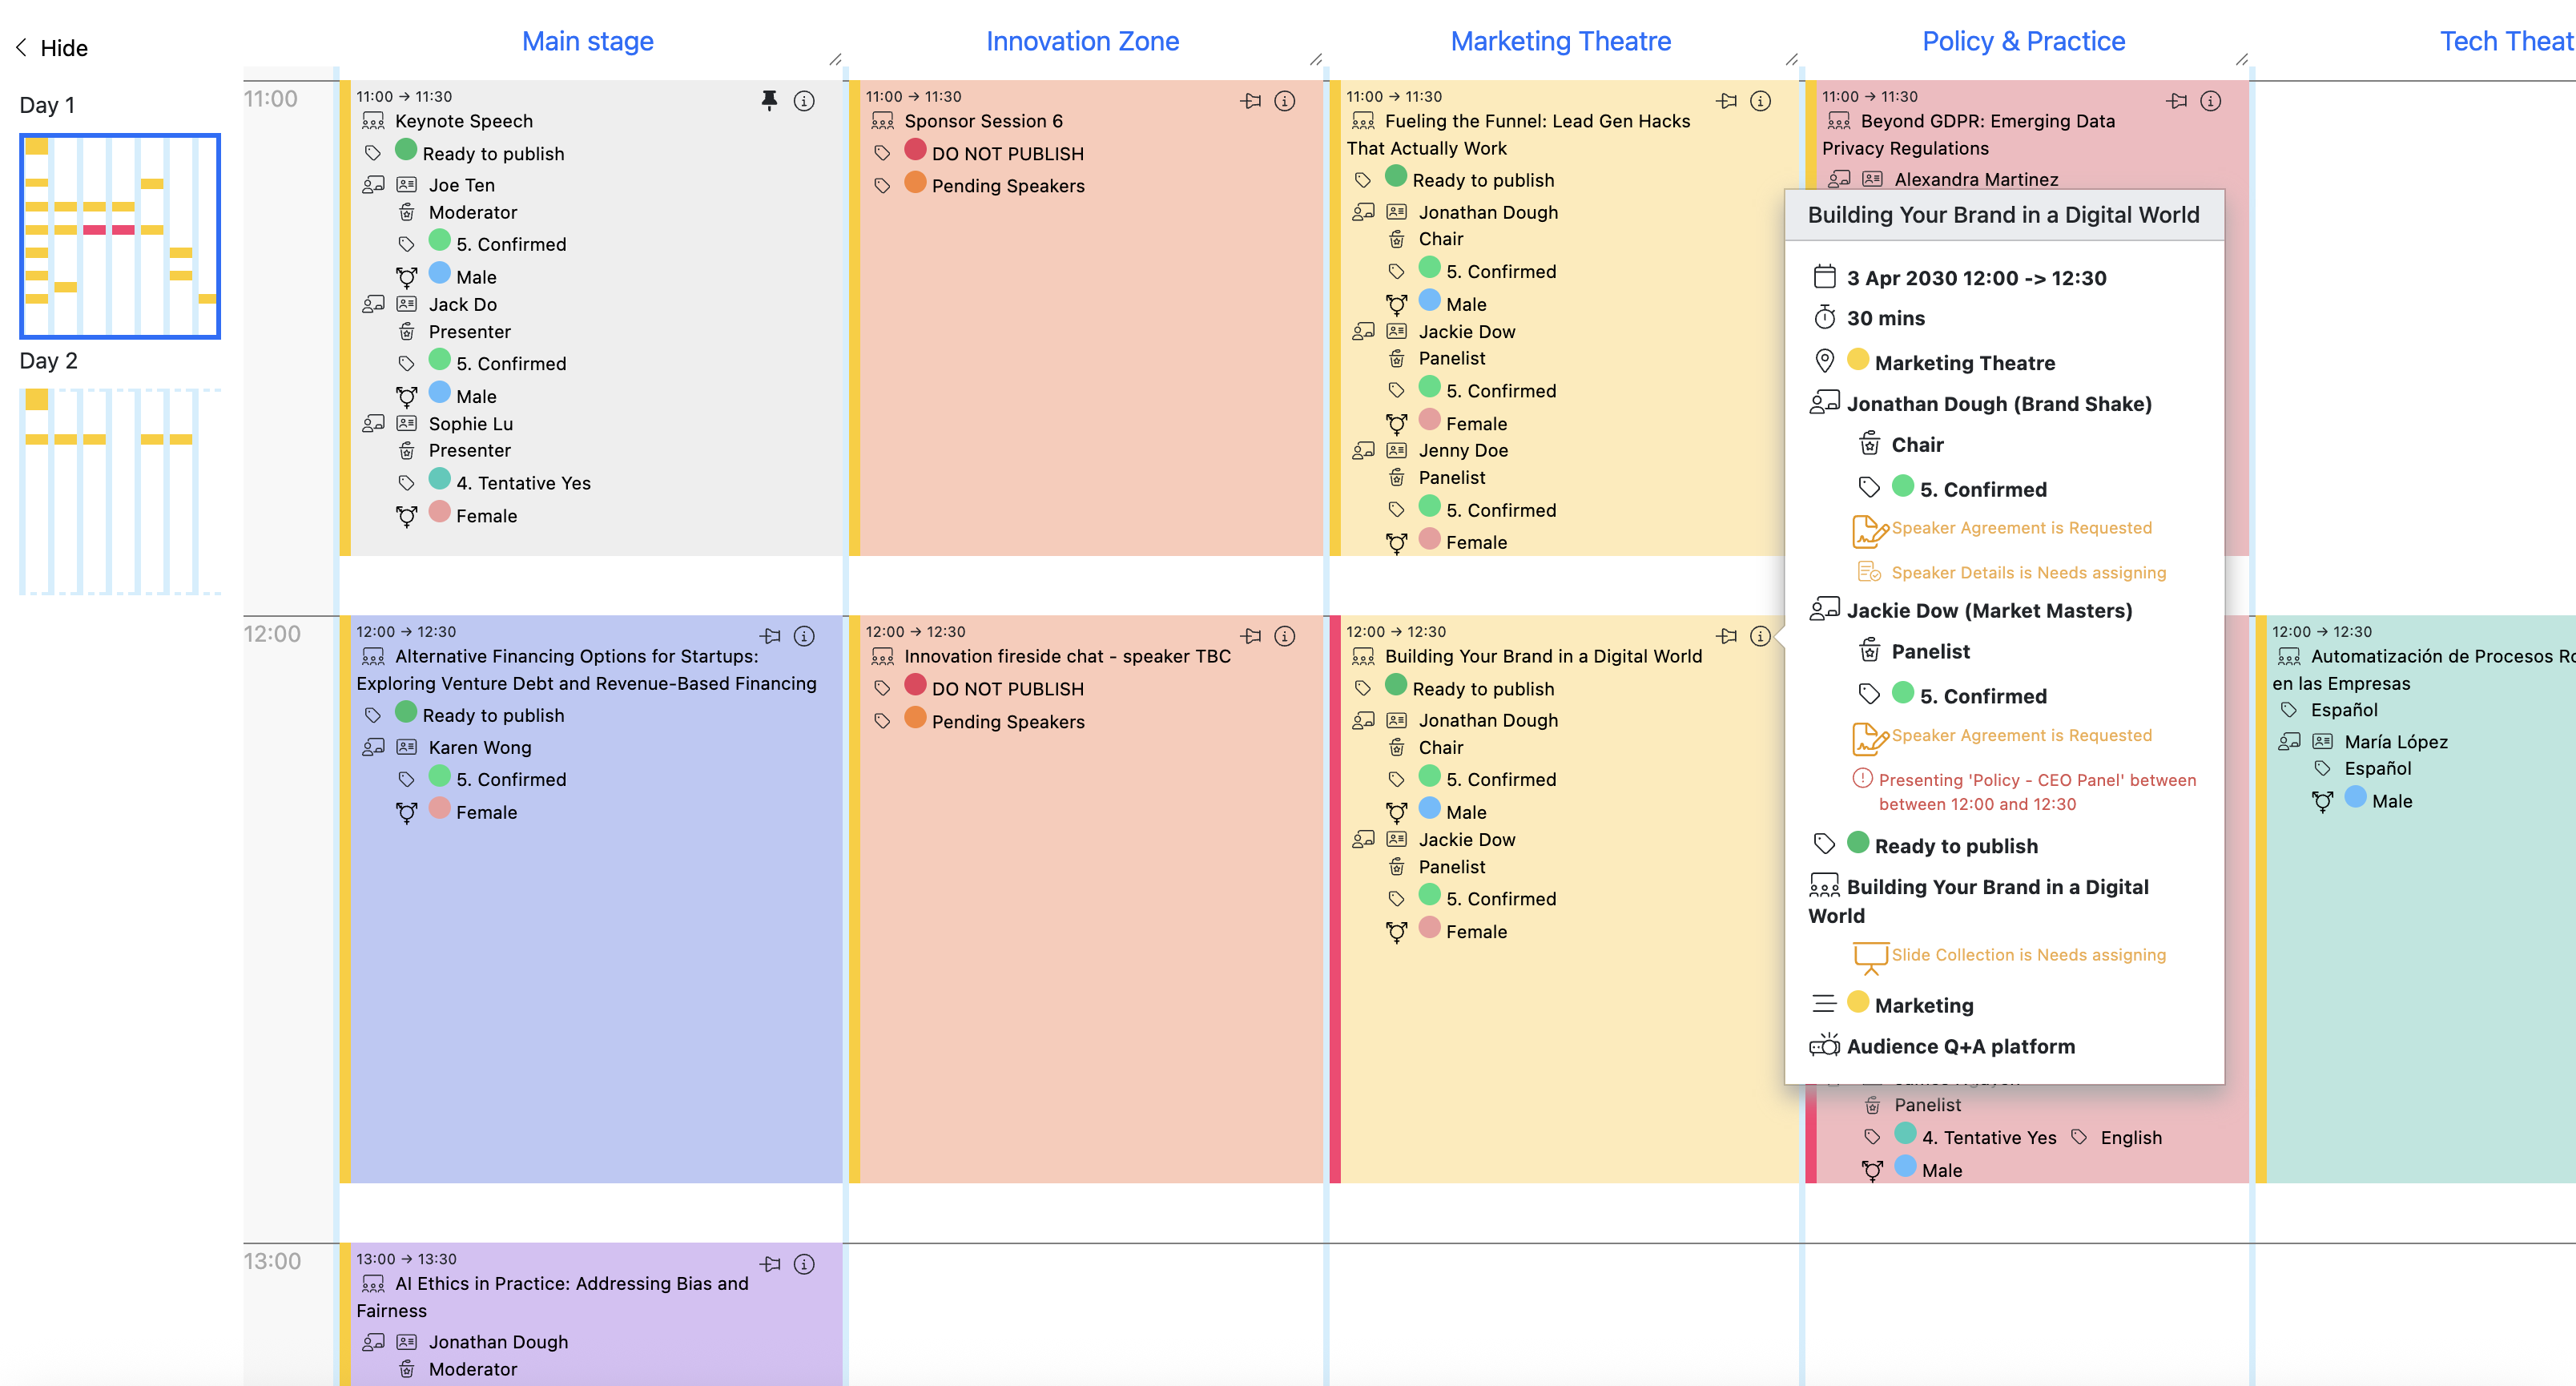Pin the Sponsor Session 6 card
This screenshot has width=2576, height=1386.
[1251, 100]
